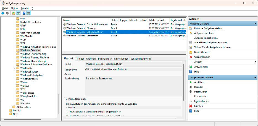Open the Ansicht menu in menu bar
Image resolution: width=258 pixels, height=126 pixels.
(25, 8)
